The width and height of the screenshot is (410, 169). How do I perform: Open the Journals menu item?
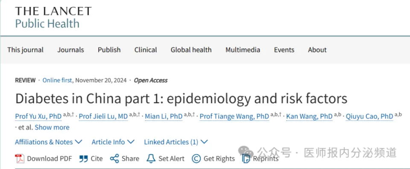coord(70,50)
